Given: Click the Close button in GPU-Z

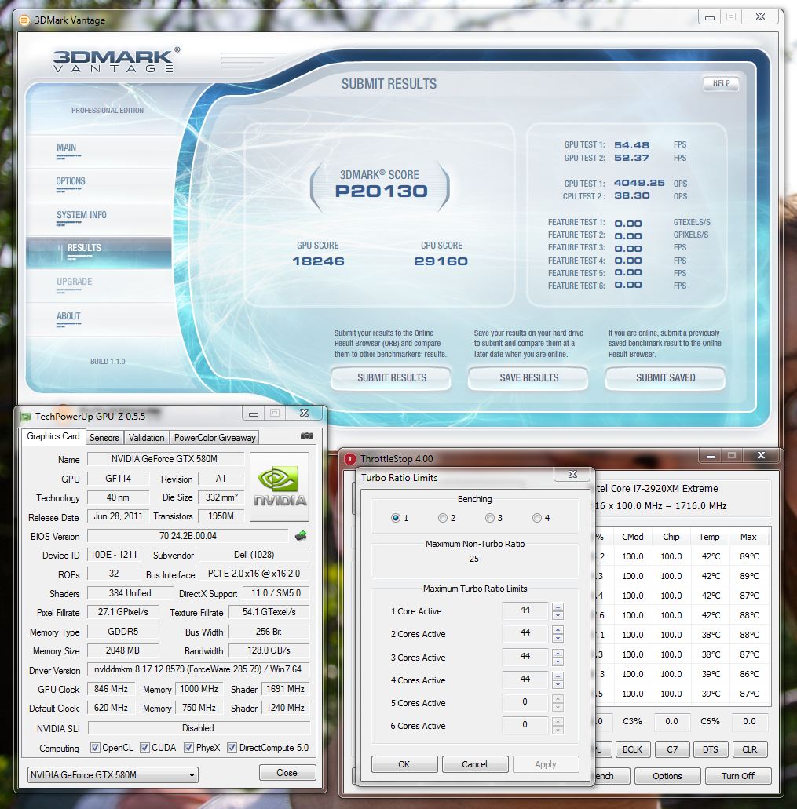Looking at the screenshot, I should (287, 772).
